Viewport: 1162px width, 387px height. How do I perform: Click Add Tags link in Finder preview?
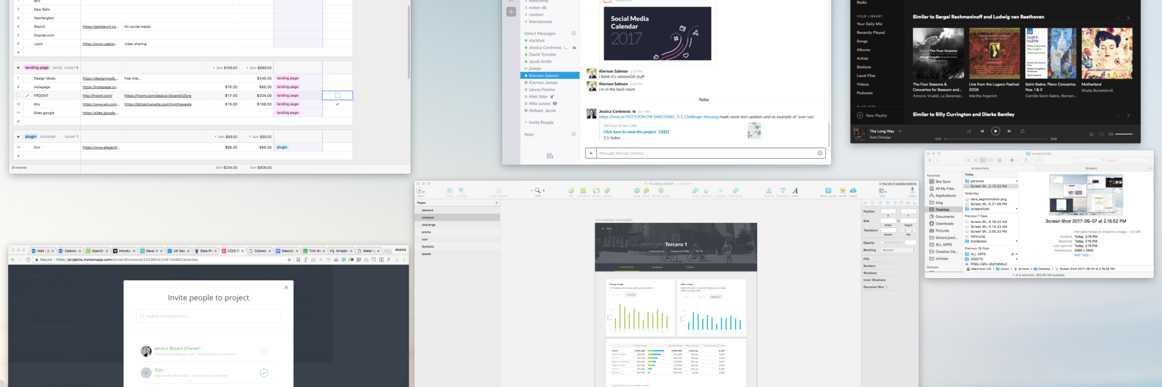(1082, 255)
